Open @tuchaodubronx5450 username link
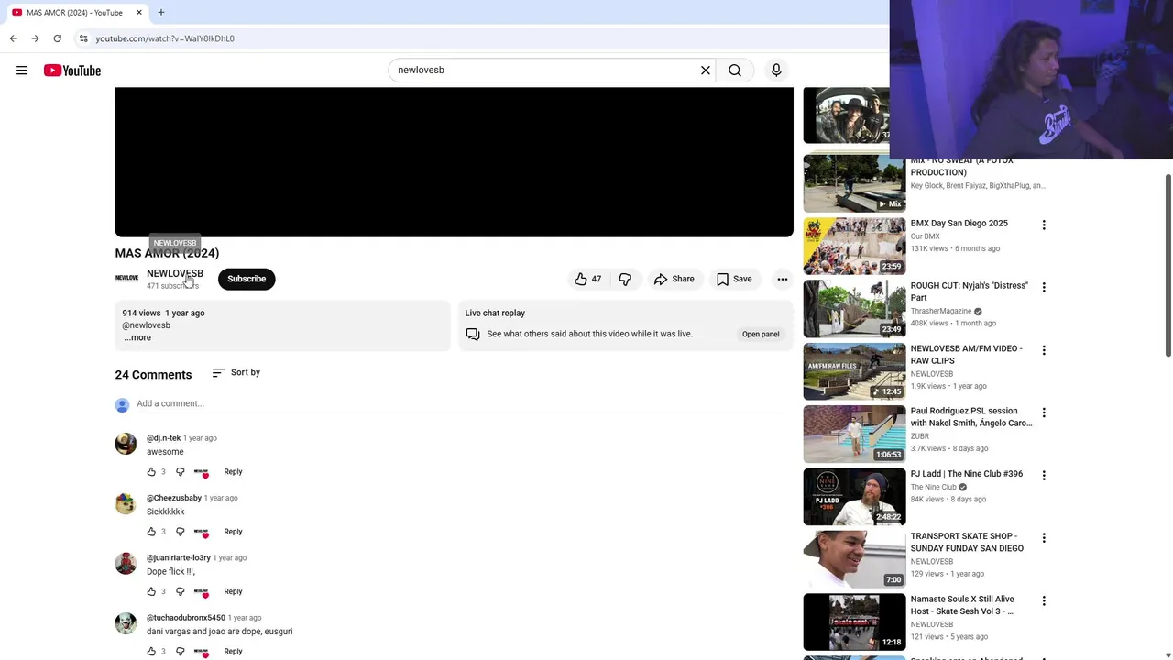The height and width of the screenshot is (660, 1173). [186, 618]
